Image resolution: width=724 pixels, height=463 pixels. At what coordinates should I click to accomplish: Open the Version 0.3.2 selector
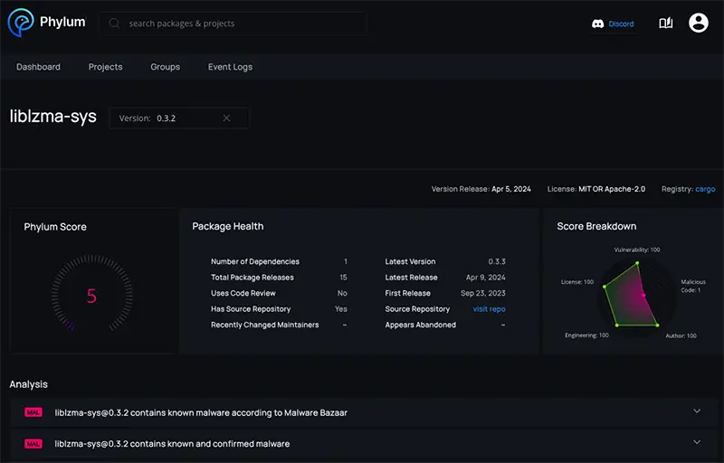click(x=179, y=118)
